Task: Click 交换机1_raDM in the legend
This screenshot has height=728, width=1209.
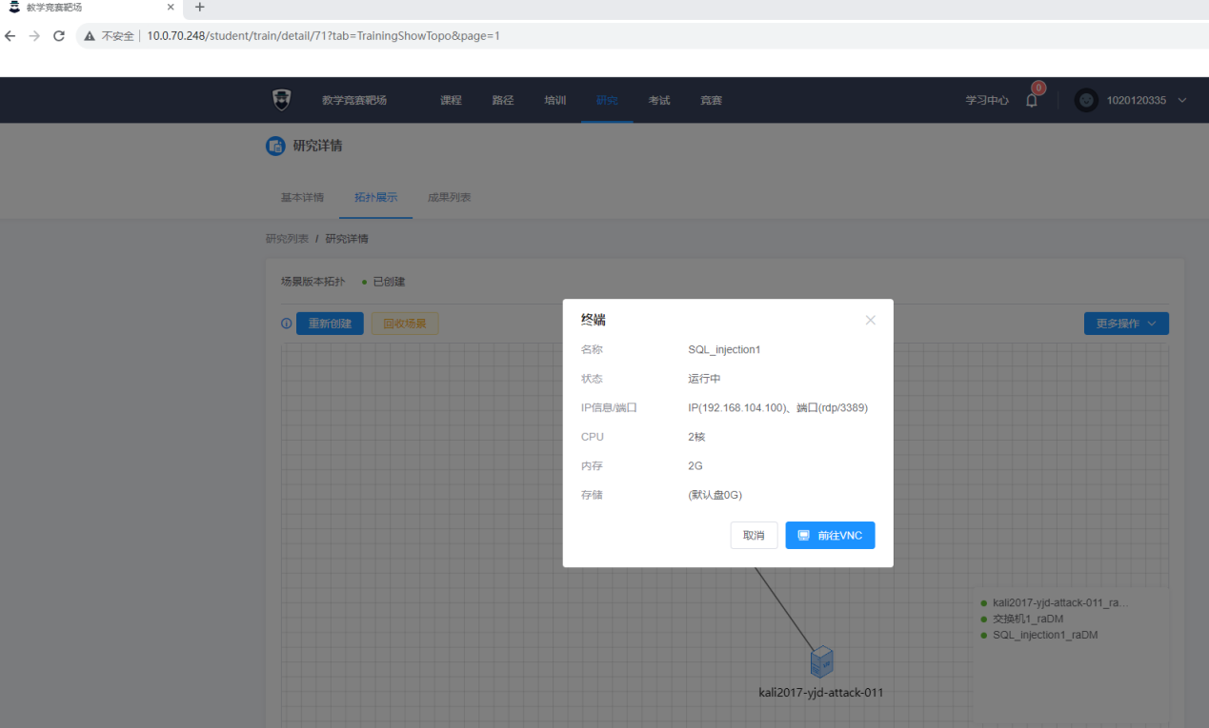Action: 1028,619
